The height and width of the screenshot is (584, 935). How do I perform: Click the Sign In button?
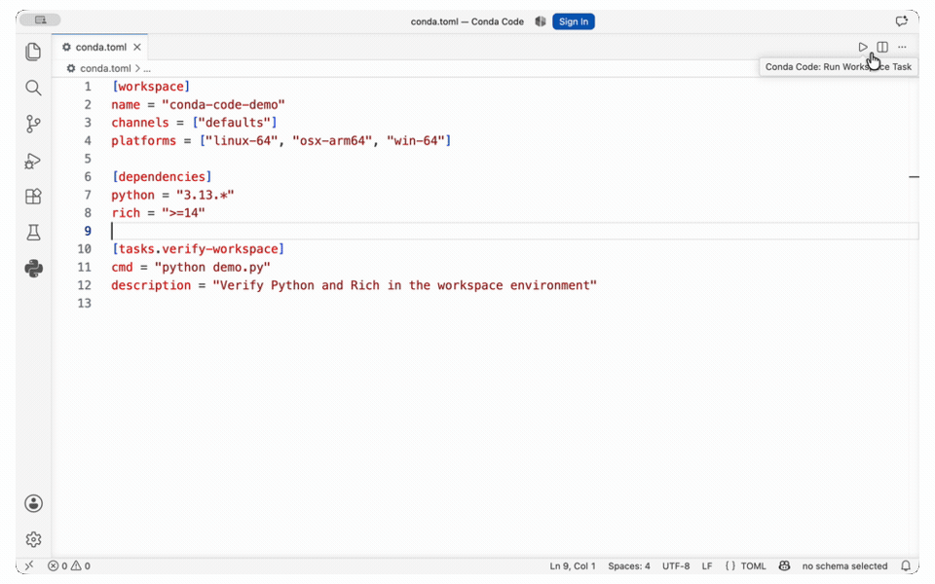coord(573,21)
